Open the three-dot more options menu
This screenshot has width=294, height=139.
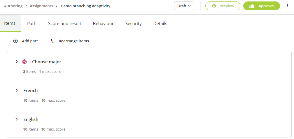pos(287,6)
